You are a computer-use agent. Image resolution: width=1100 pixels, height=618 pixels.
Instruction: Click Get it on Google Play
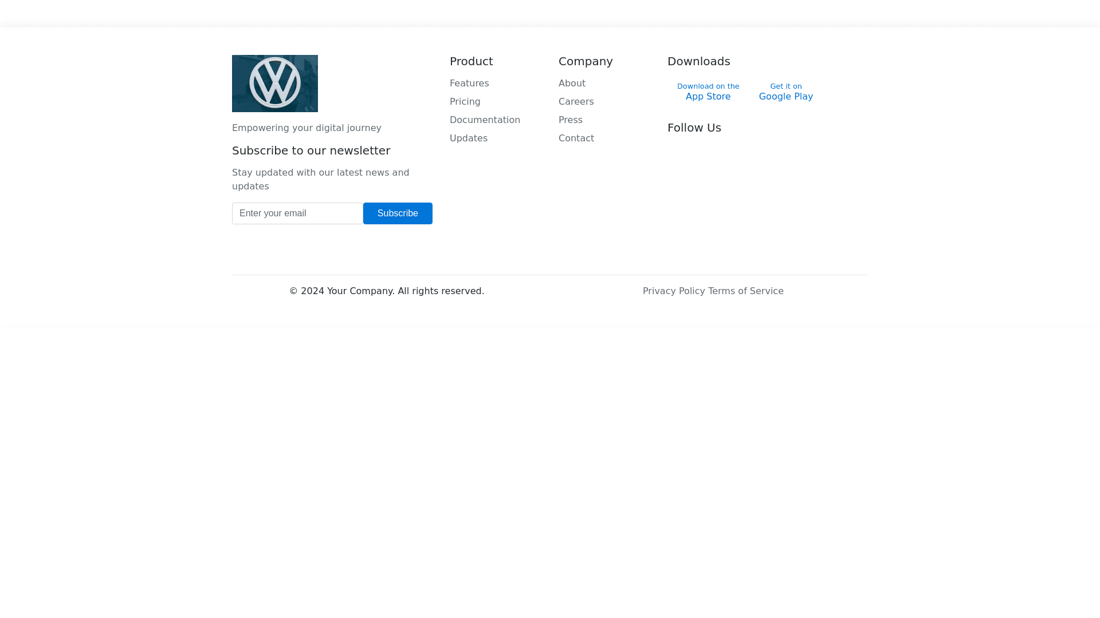point(785,92)
